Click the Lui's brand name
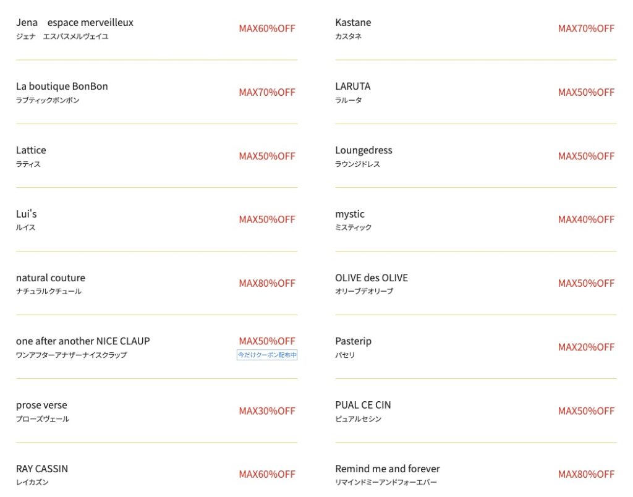Viewport: 633px width, 497px height. [27, 214]
